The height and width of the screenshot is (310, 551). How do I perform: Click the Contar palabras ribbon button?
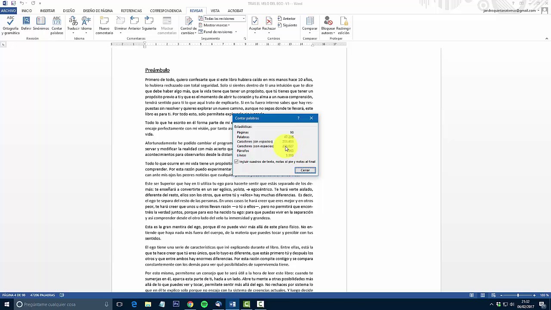(57, 25)
